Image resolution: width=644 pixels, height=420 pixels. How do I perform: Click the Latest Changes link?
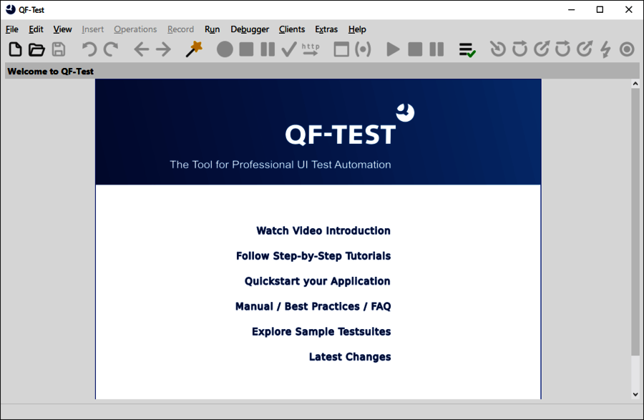350,357
